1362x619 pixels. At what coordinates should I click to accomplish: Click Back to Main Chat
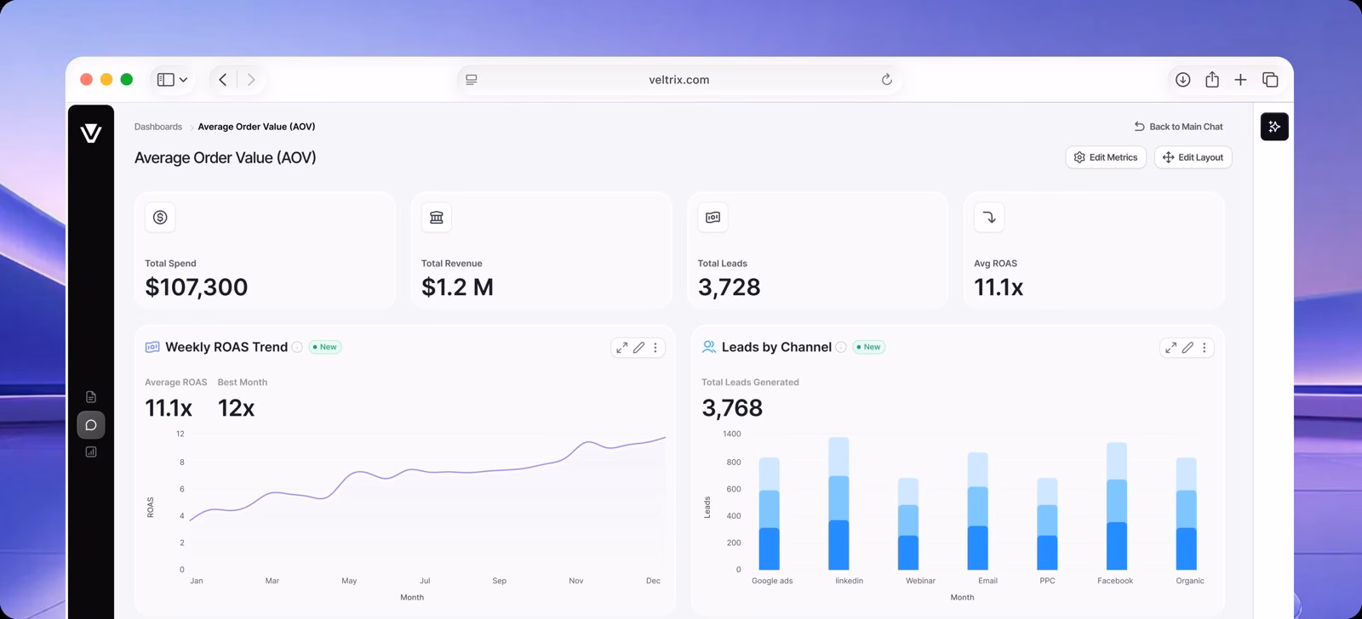pyautogui.click(x=1178, y=127)
